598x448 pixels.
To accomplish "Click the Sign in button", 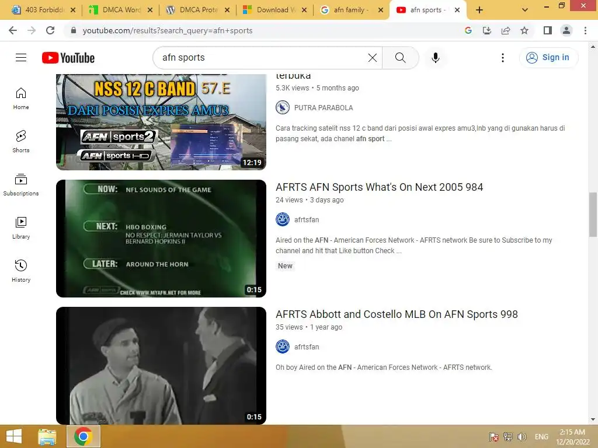I will coord(548,58).
